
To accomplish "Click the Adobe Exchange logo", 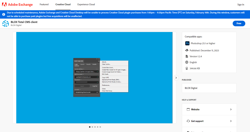I will pyautogui.click(x=17, y=4).
